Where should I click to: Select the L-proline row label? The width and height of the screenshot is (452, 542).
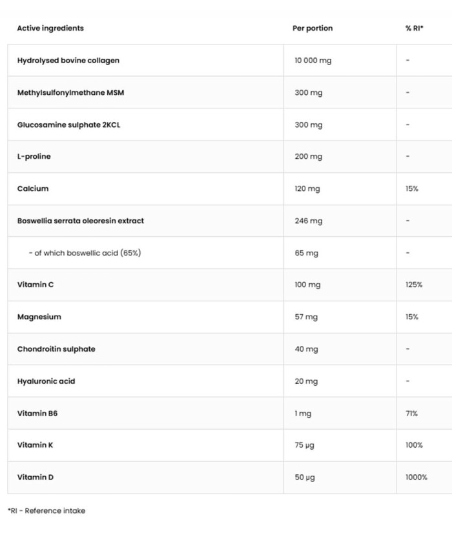[34, 157]
